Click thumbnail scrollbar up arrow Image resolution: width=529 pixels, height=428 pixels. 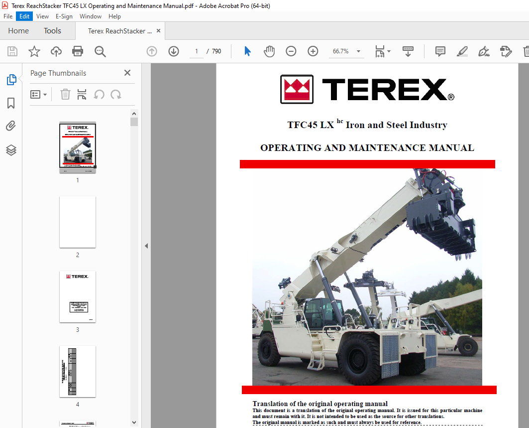coord(134,114)
